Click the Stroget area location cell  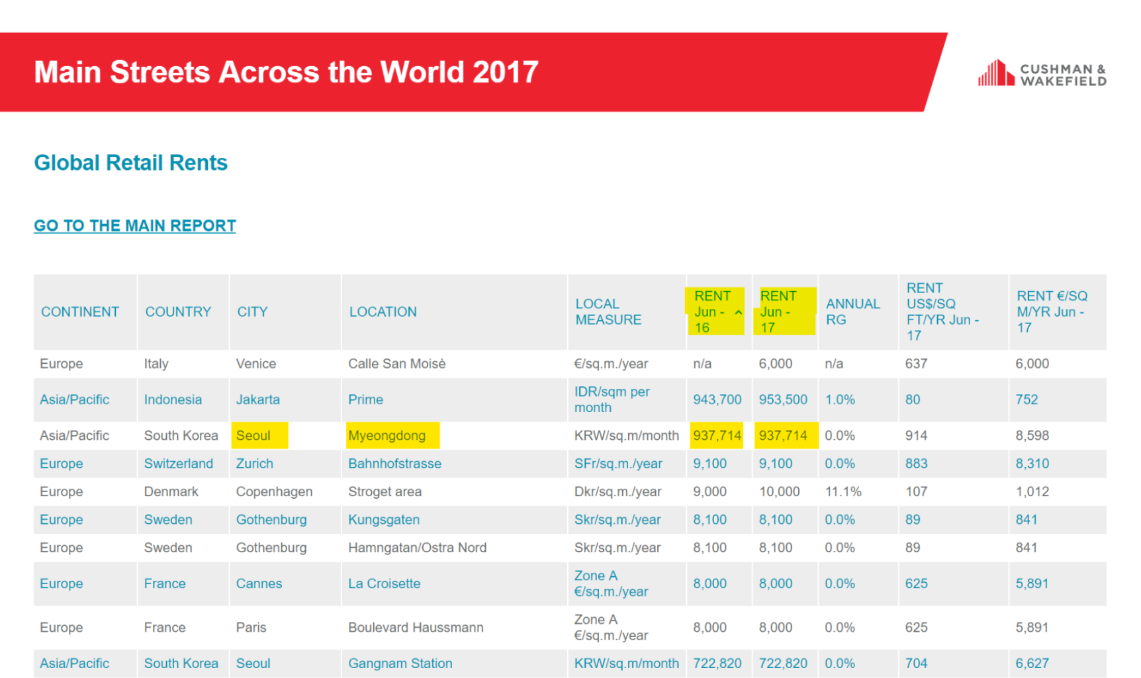385,491
